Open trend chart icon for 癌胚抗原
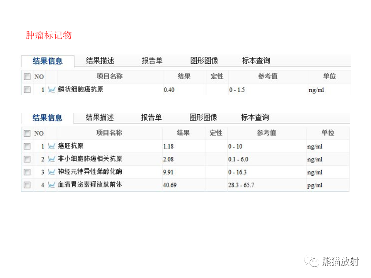This screenshot has height=278, width=371. pos(51,146)
